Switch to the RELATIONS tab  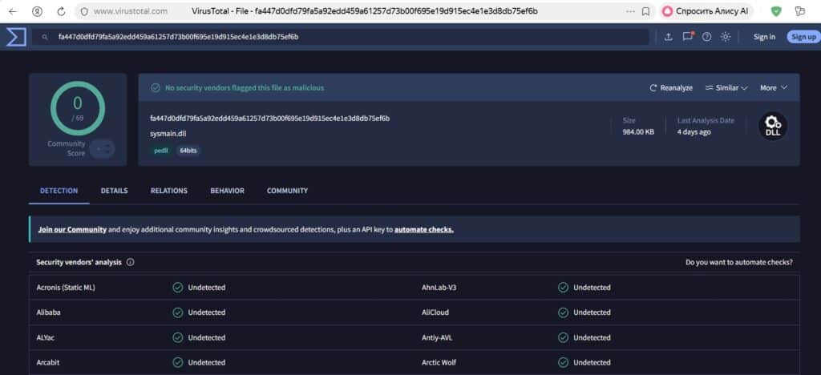tap(169, 191)
